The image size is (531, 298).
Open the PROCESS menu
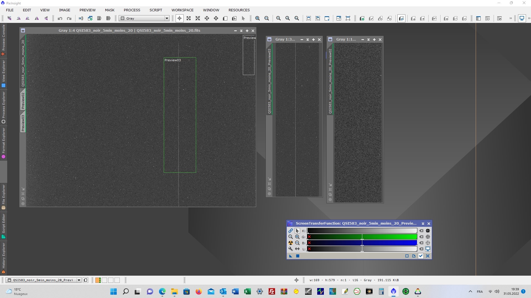132,10
